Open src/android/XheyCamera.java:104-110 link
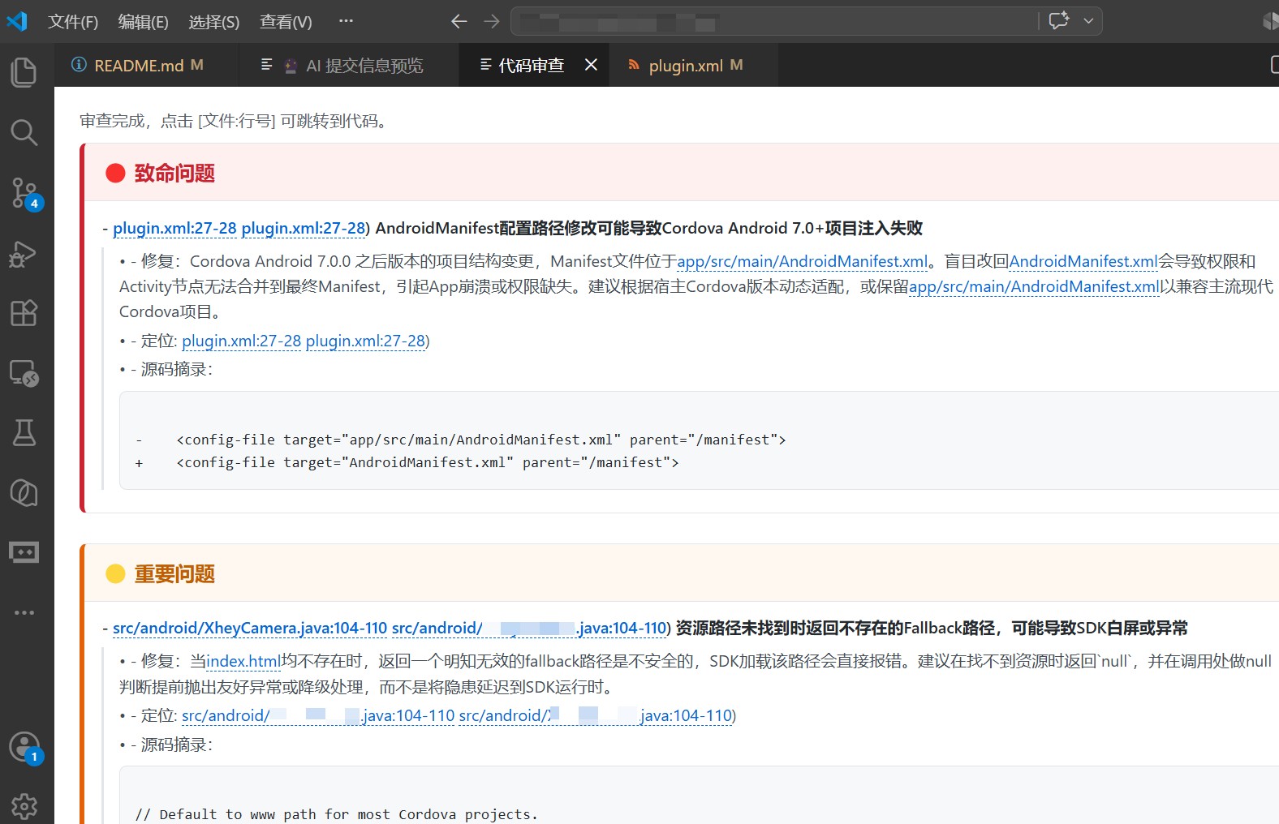The image size is (1279, 824). tap(250, 629)
